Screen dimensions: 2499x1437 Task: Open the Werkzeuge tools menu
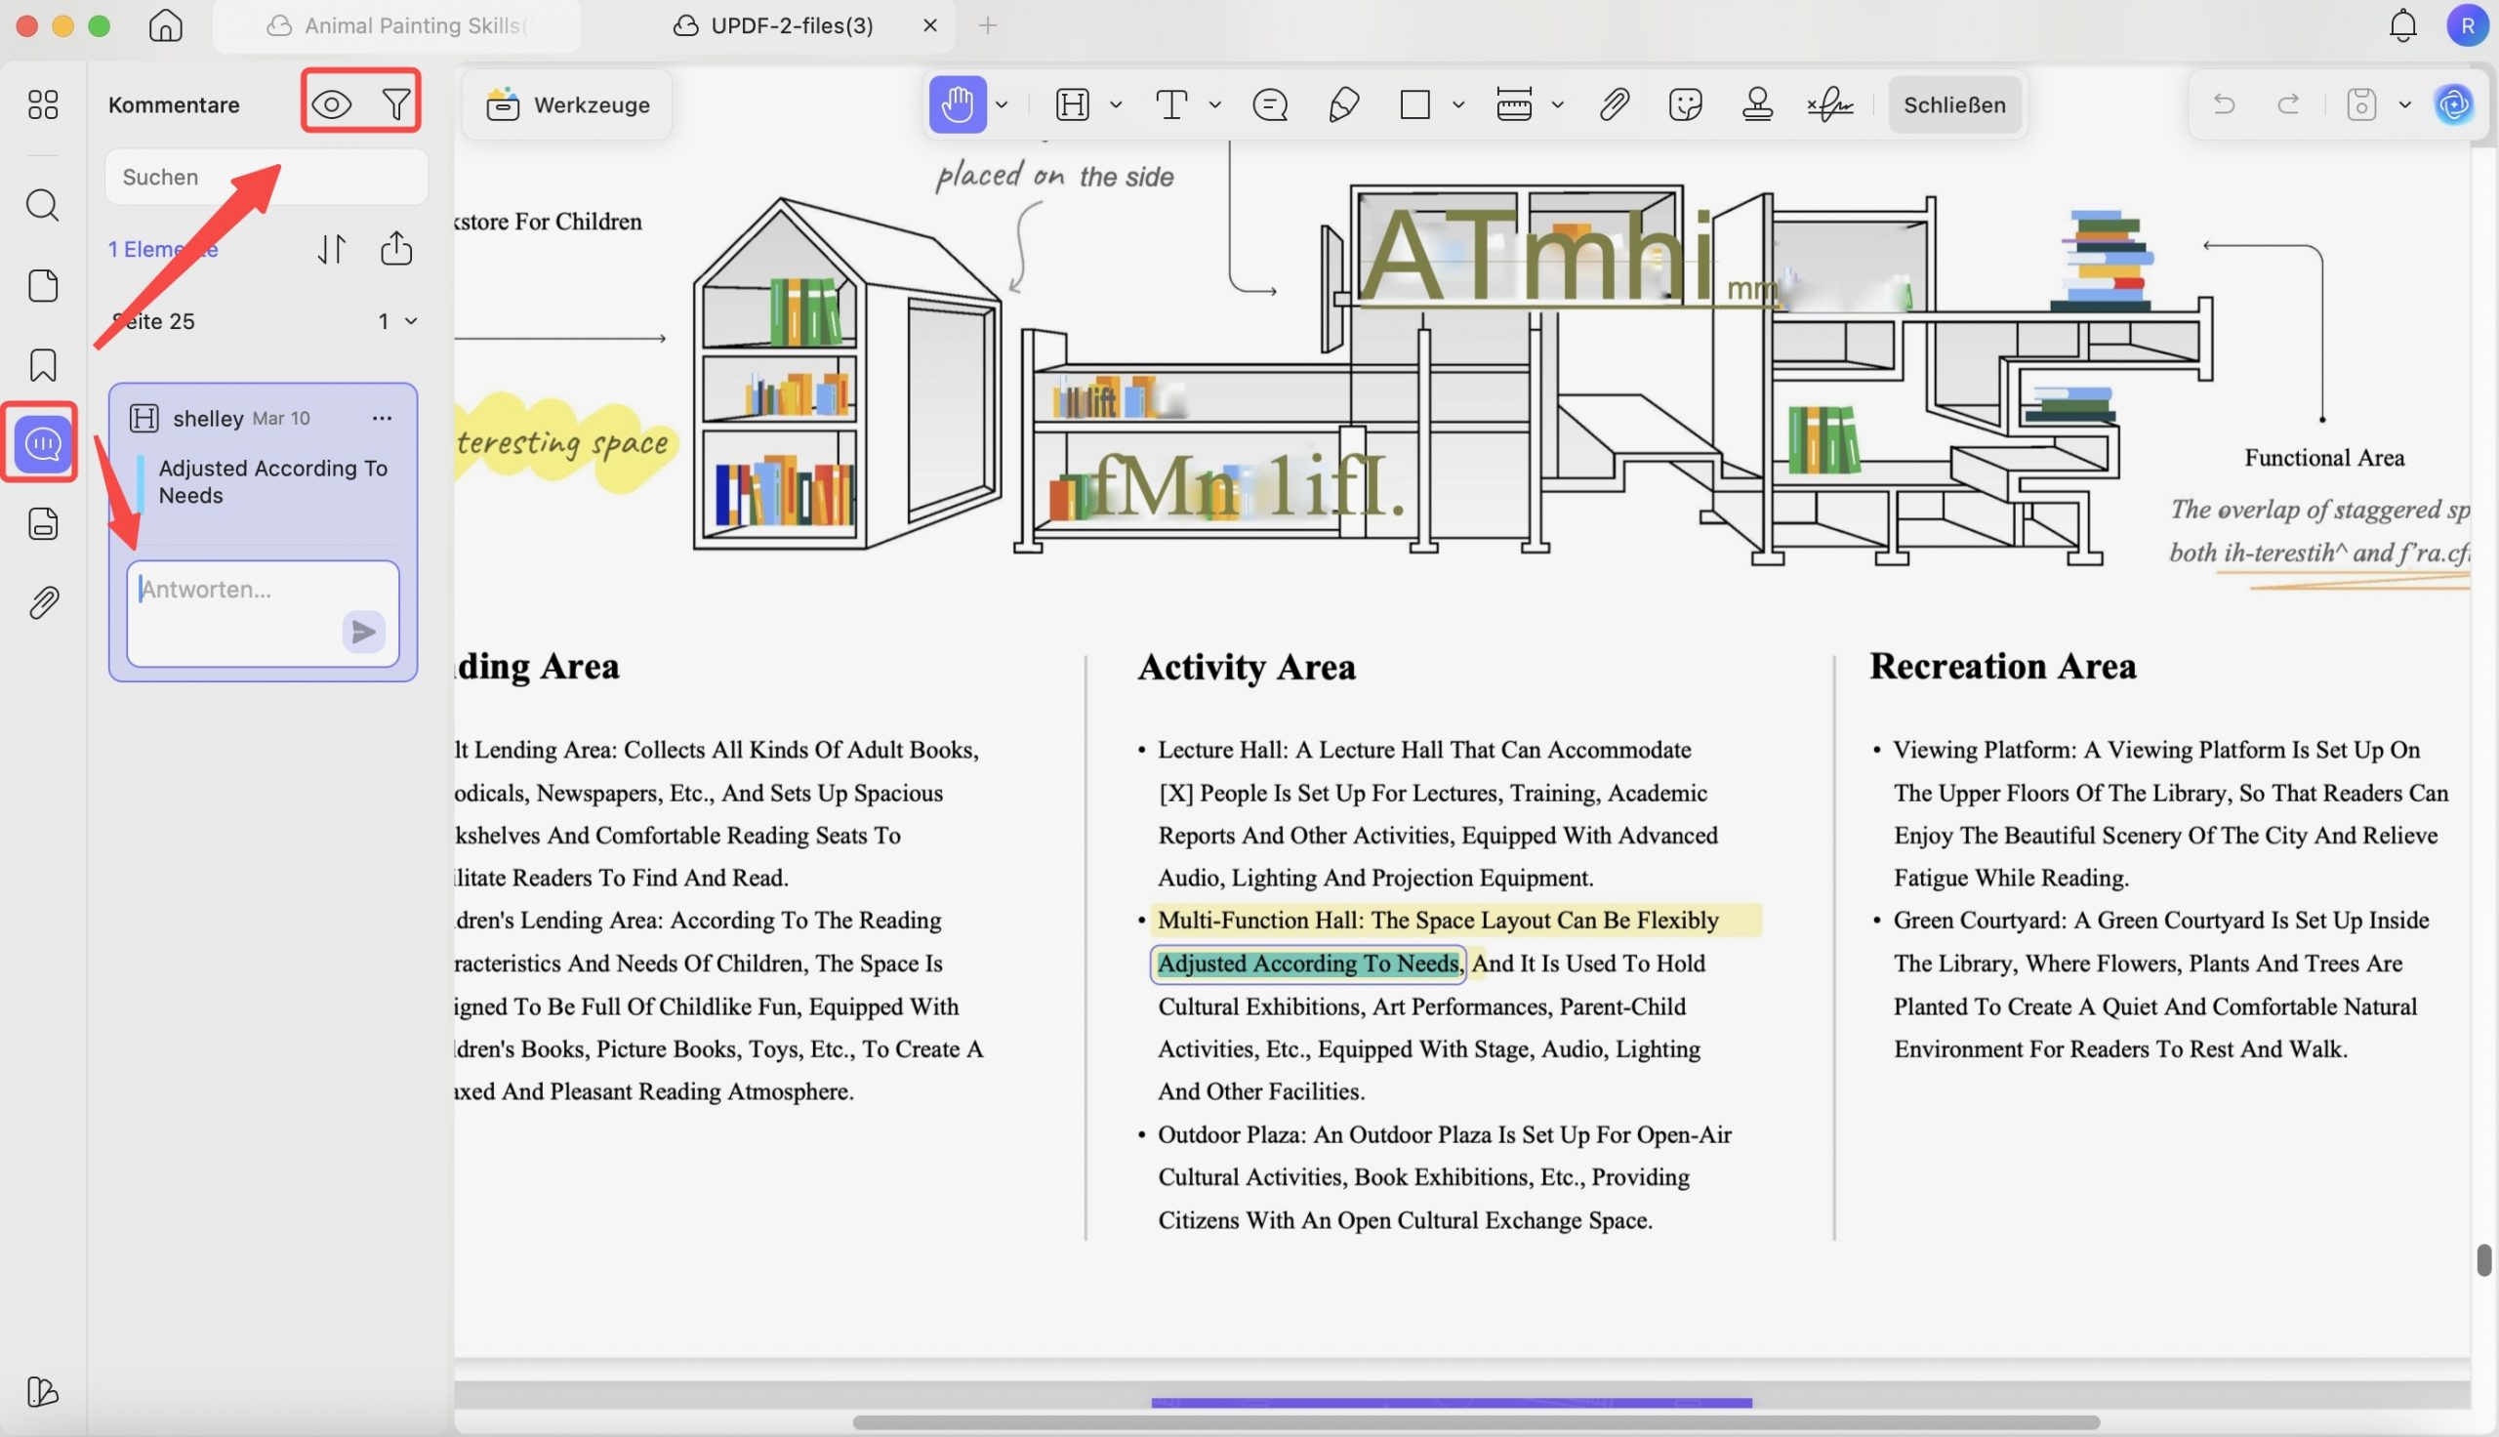[x=567, y=104]
